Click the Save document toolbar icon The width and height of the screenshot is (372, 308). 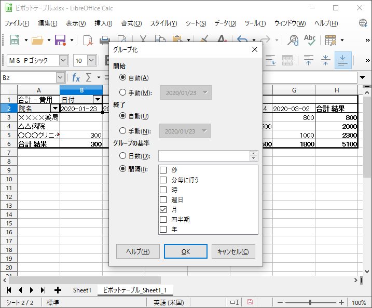click(x=60, y=40)
